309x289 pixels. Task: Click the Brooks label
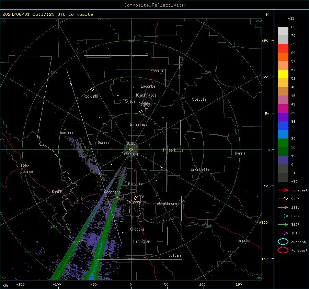pos(244,241)
